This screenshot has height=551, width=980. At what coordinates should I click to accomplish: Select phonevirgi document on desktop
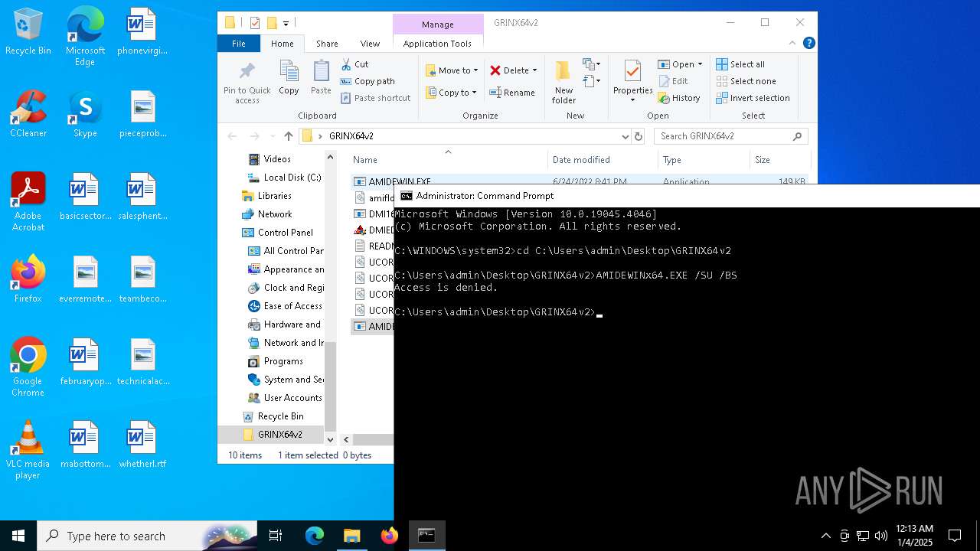pos(142,32)
